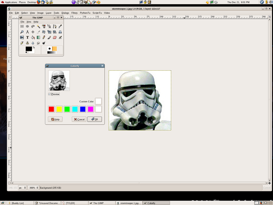This screenshot has height=205, width=273.
Task: Open the 300% zoom level dropdown
Action: point(33,187)
